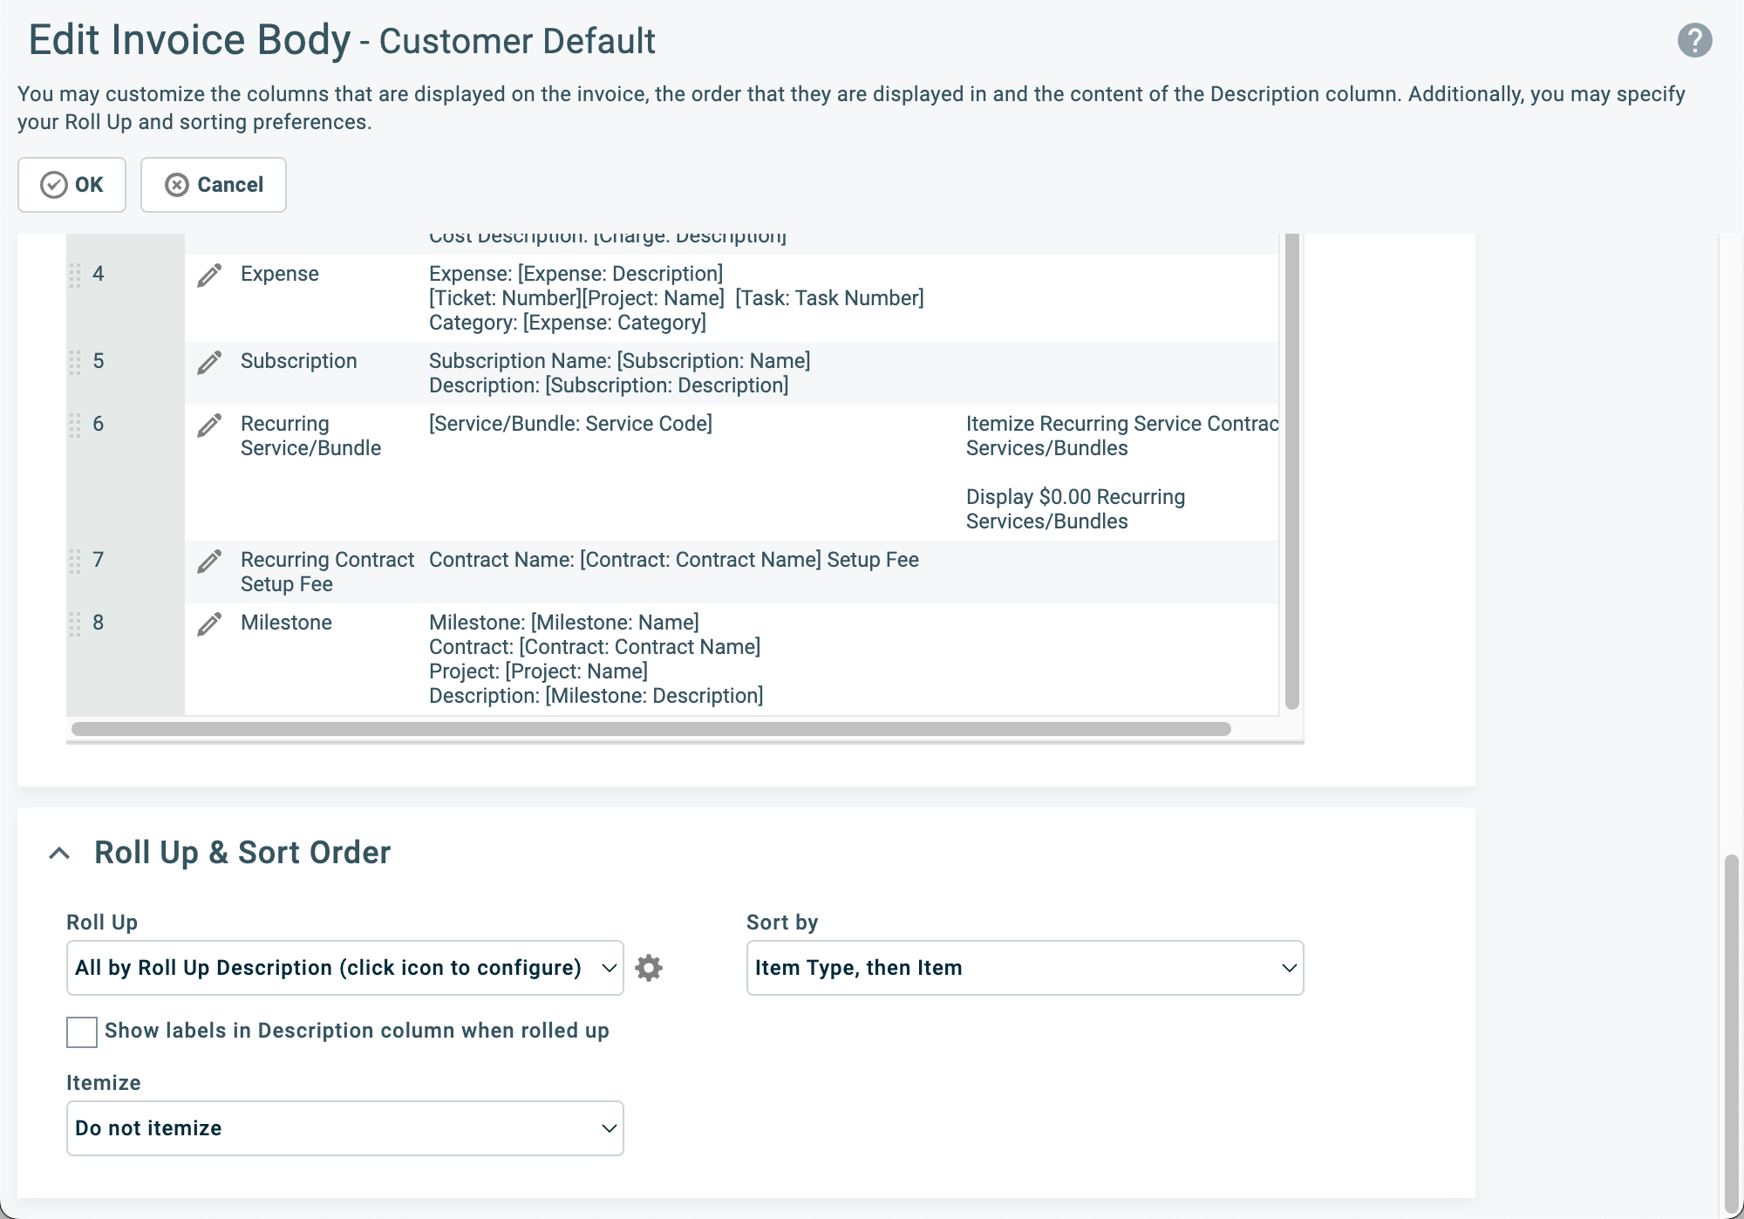
Task: Edit the Recurring Service/Bundle row via pencil icon
Action: tap(209, 426)
